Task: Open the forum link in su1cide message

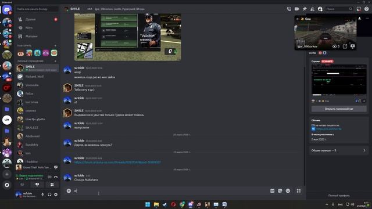Action: (117, 163)
